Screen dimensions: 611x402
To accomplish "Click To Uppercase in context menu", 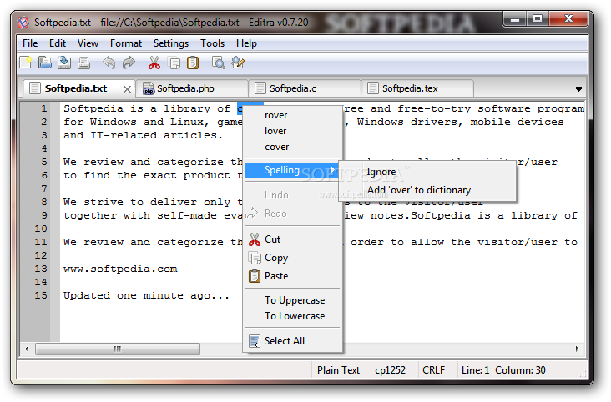I will [x=292, y=300].
